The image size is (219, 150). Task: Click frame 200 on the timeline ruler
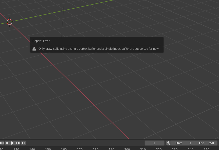click(x=127, y=149)
